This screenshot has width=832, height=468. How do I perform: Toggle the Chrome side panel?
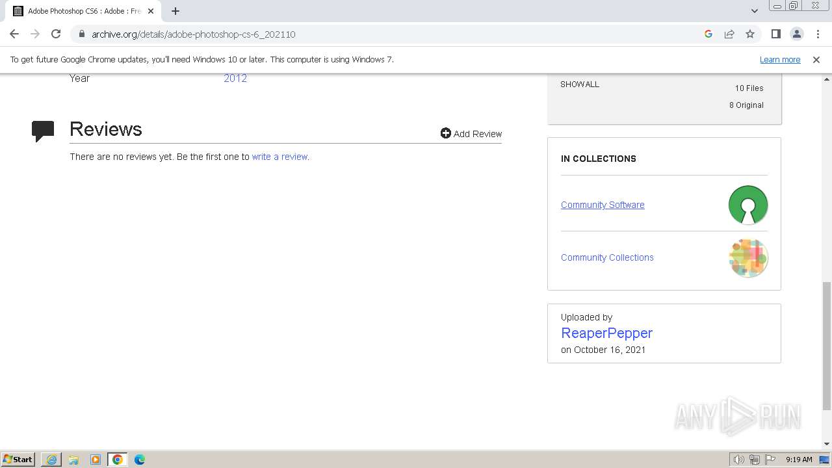[775, 34]
